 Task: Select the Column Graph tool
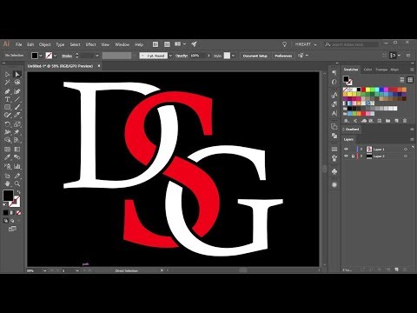pos(17,166)
